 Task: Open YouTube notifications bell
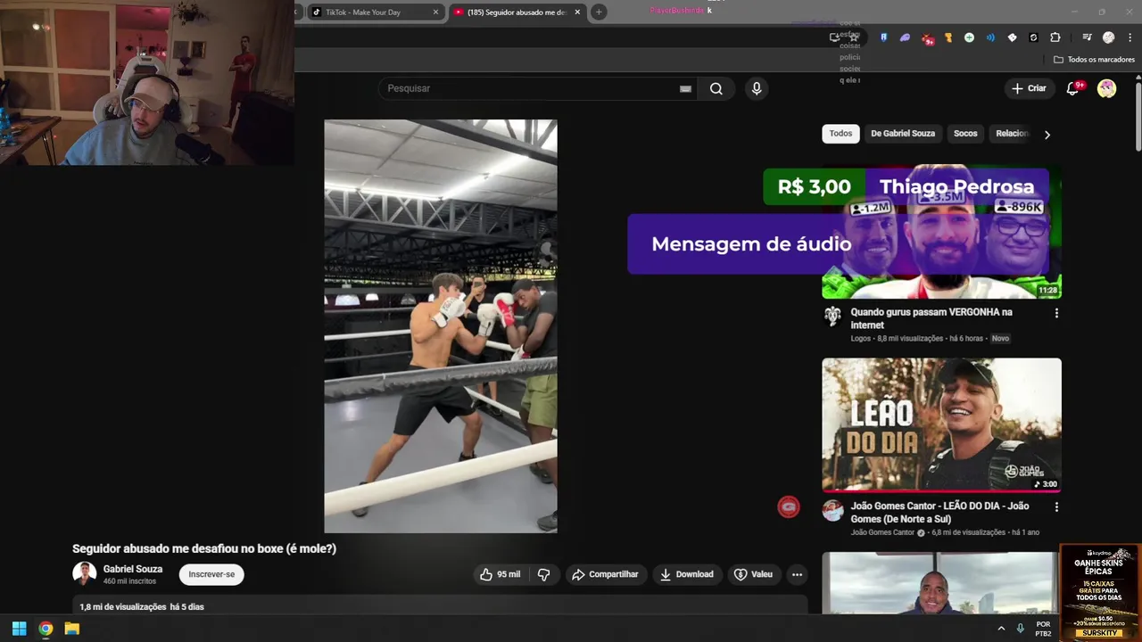1073,88
